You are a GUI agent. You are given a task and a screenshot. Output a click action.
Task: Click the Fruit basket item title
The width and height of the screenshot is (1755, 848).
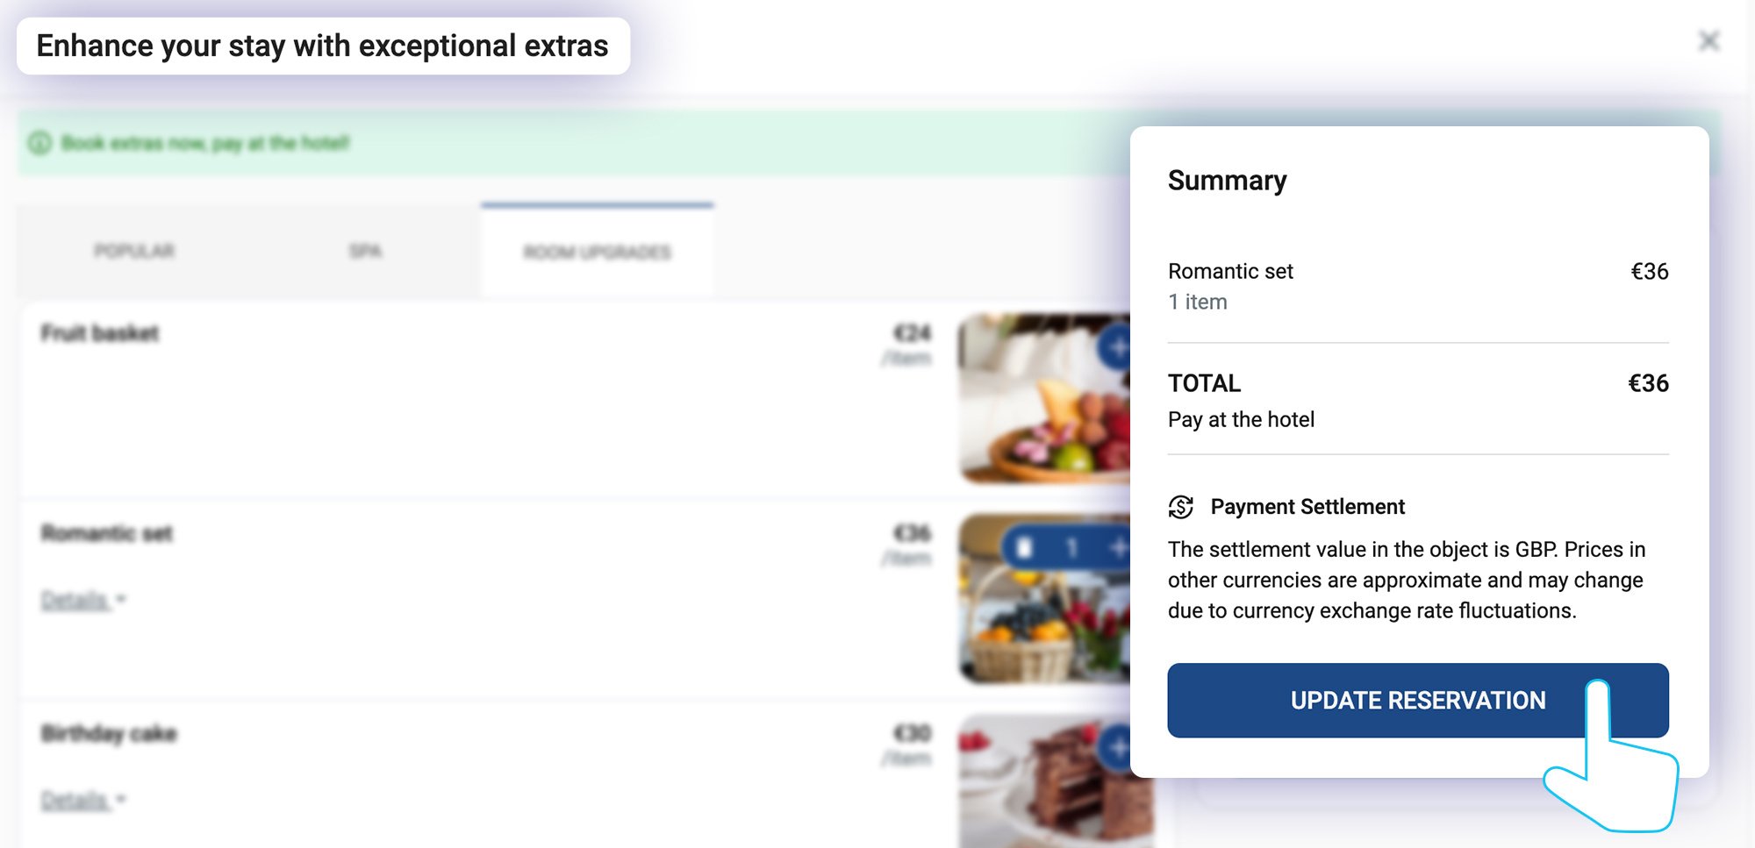point(100,333)
